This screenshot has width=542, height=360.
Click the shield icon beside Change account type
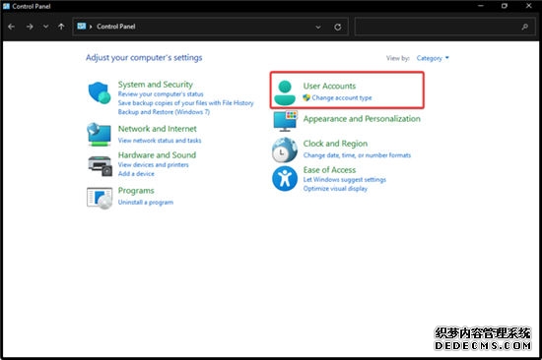tap(306, 97)
